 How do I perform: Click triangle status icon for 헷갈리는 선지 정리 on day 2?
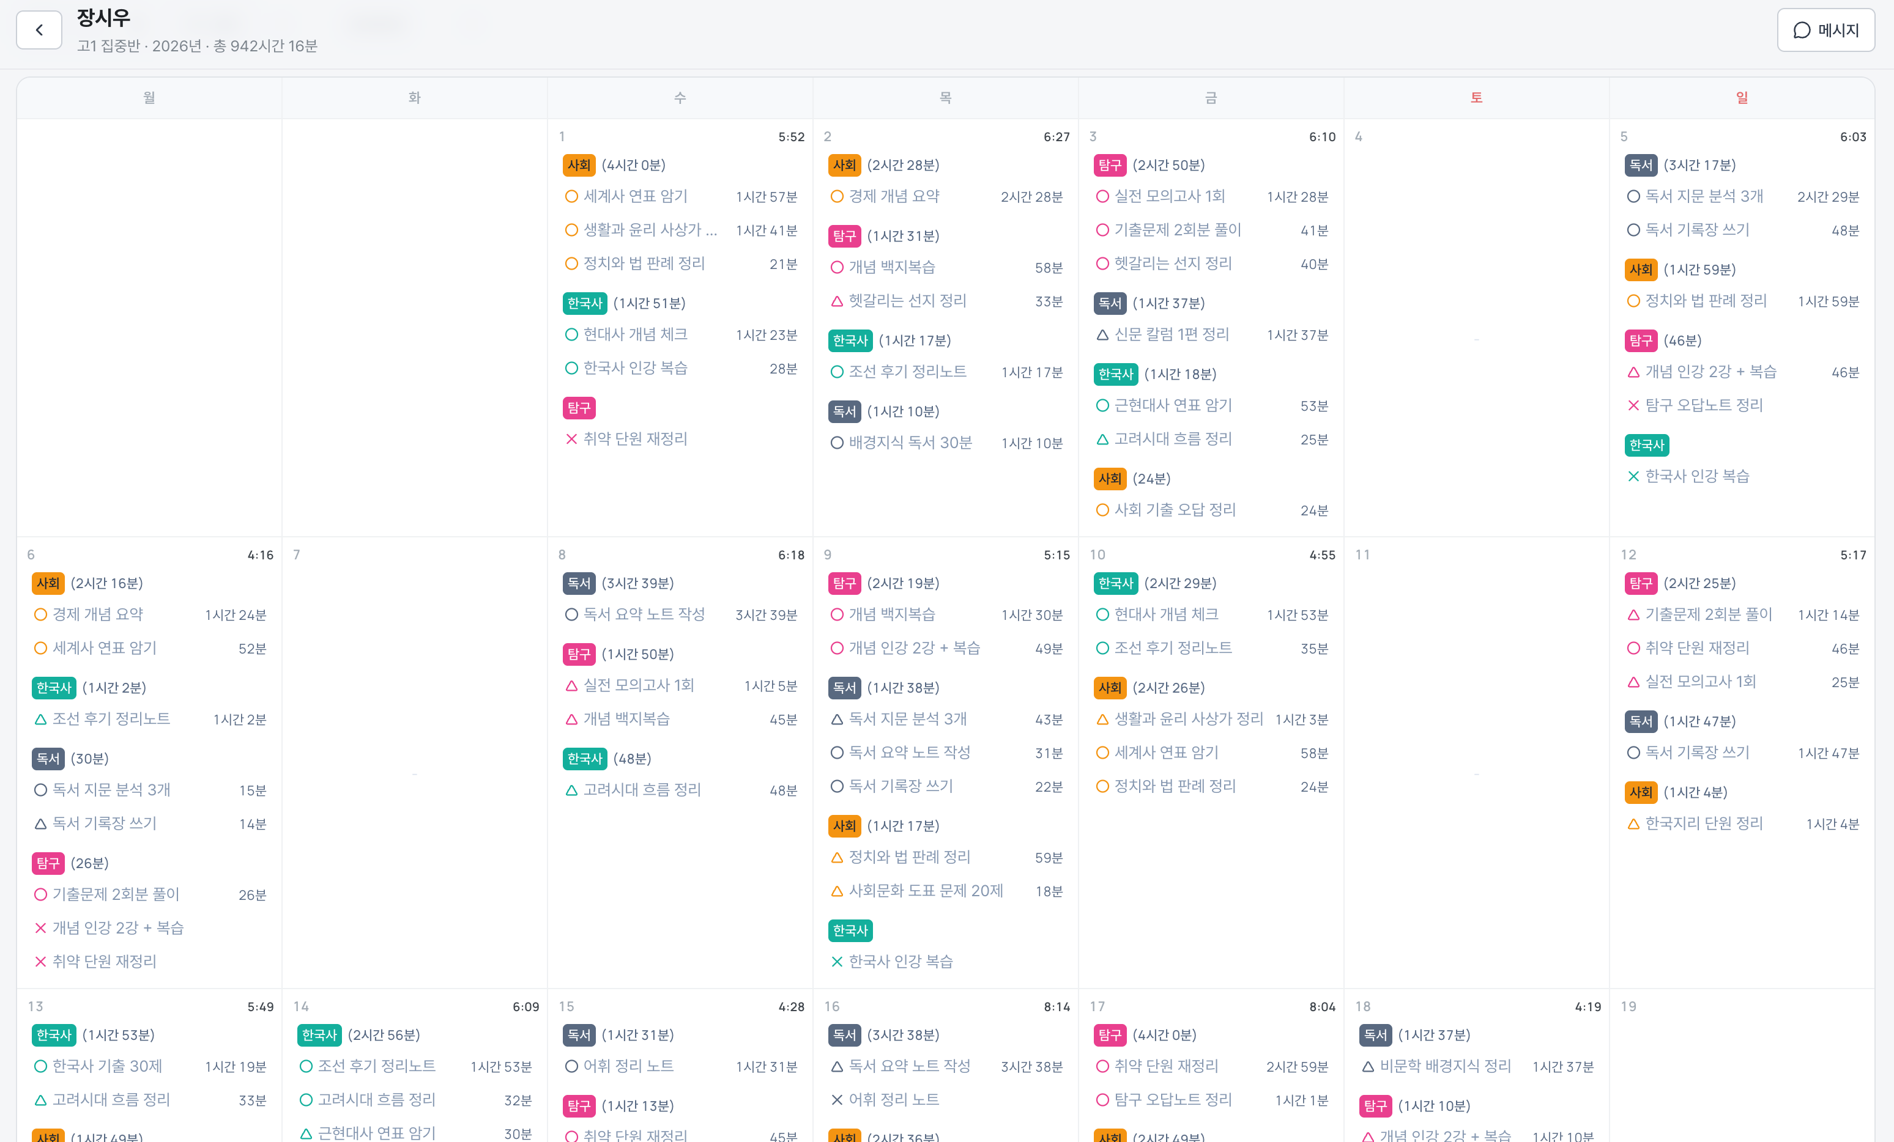836,301
